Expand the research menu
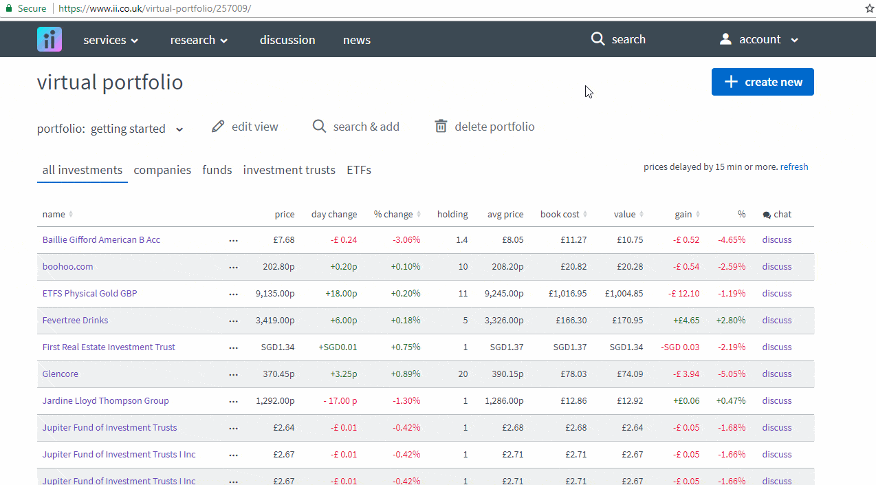The height and width of the screenshot is (485, 876). click(199, 40)
